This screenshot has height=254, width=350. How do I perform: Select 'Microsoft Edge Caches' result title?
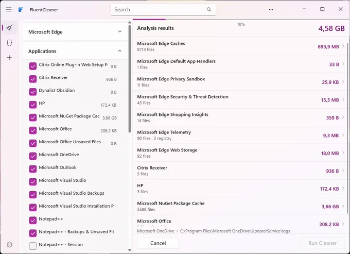point(161,43)
